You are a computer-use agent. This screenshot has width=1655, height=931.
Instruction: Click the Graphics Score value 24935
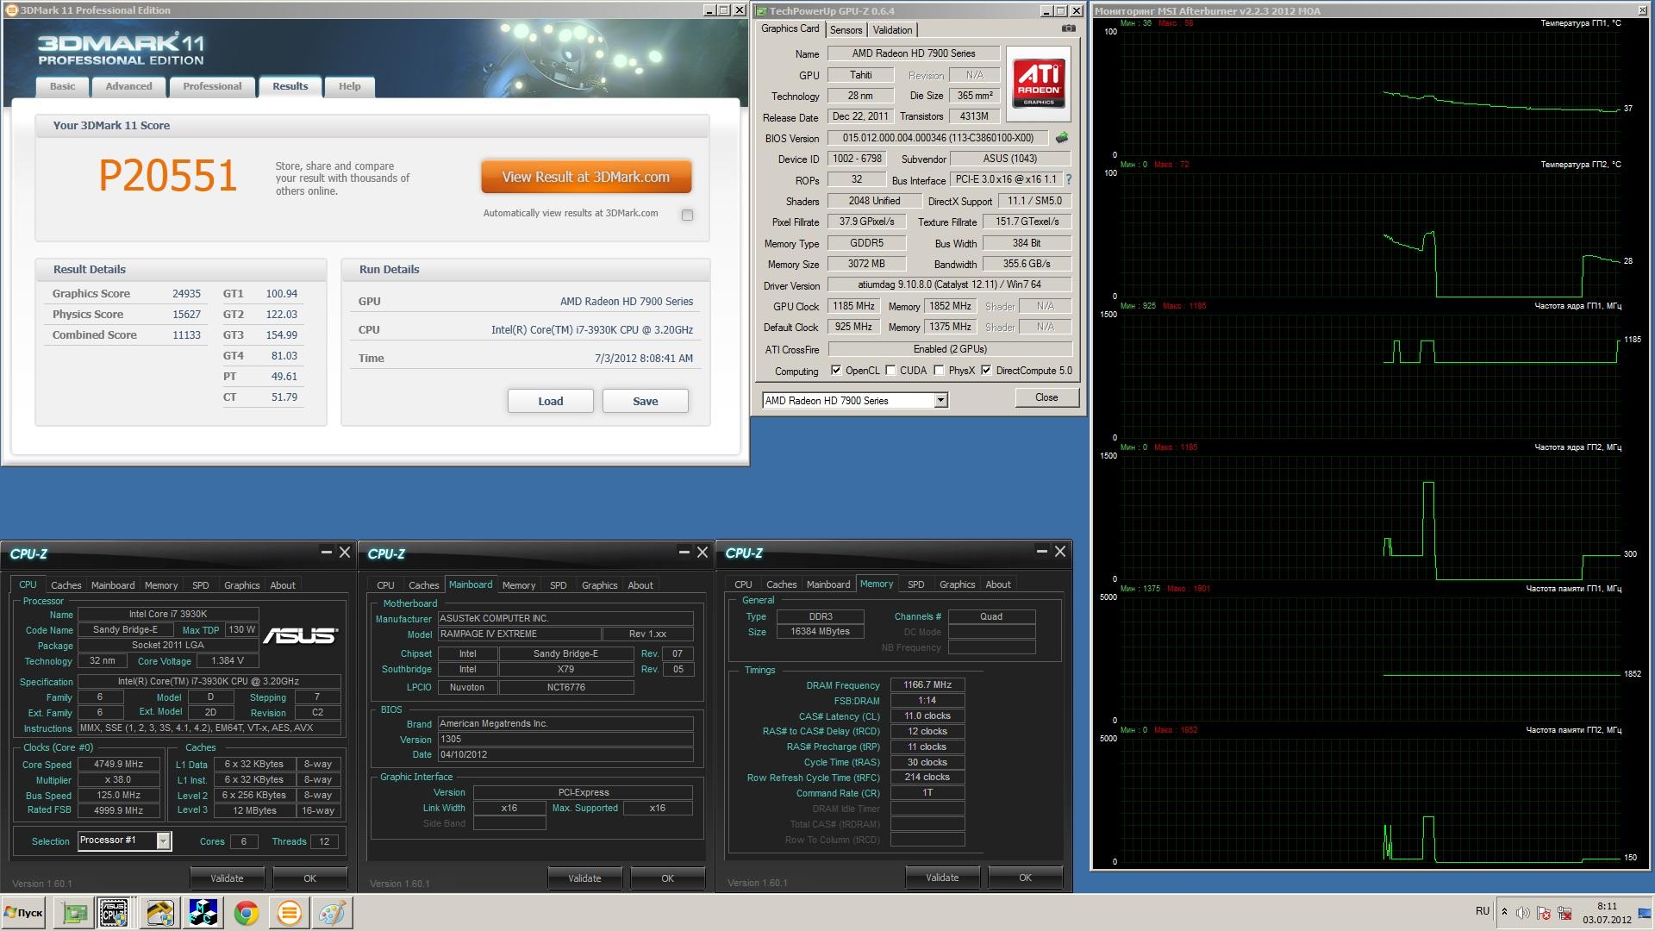tap(186, 294)
